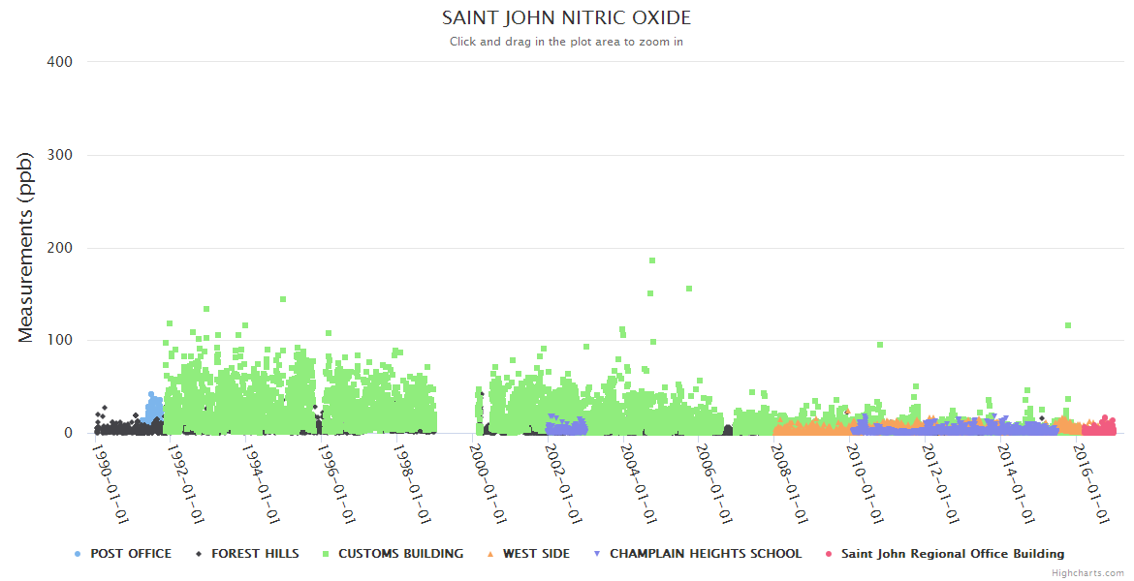
Task: Click the SAINT JOHN NITRIC OXIDE chart title
Action: pyautogui.click(x=566, y=18)
